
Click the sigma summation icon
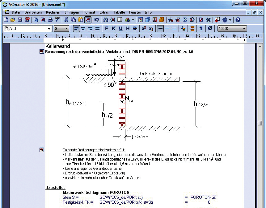(185, 20)
